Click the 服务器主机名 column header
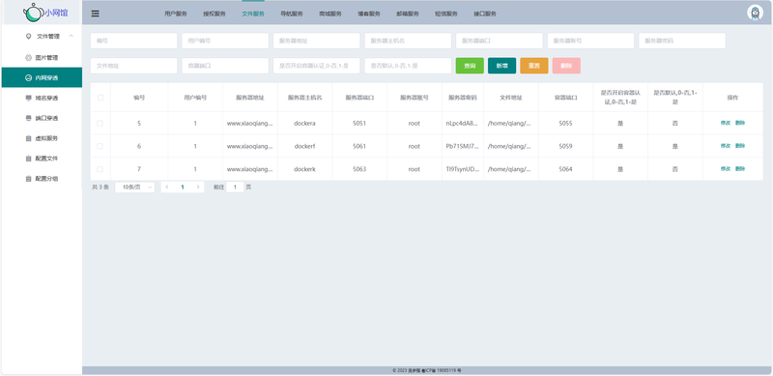 (x=304, y=98)
